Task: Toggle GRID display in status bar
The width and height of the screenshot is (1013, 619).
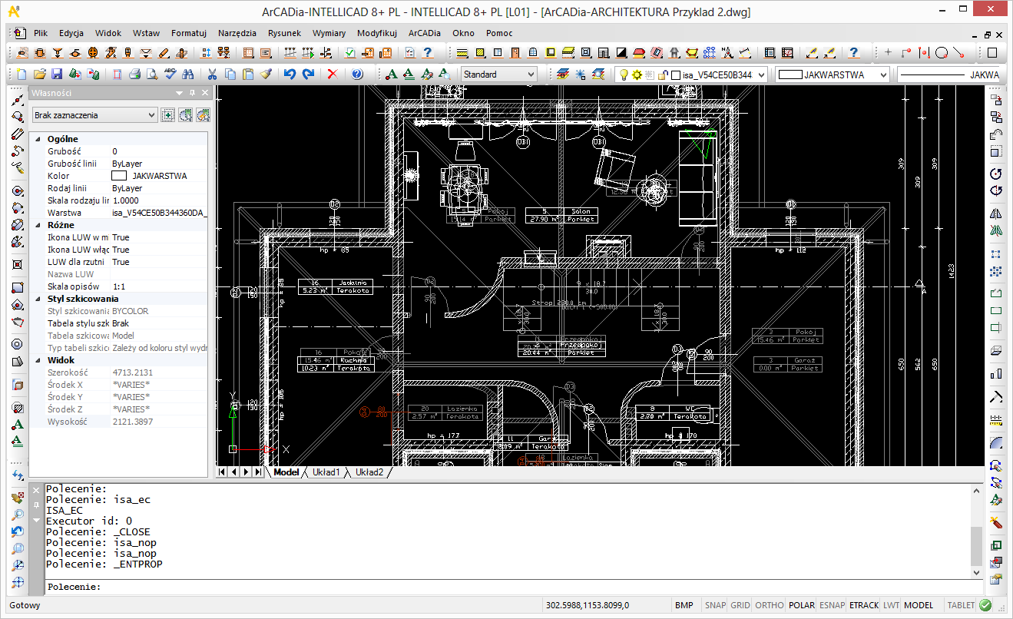Action: point(740,605)
